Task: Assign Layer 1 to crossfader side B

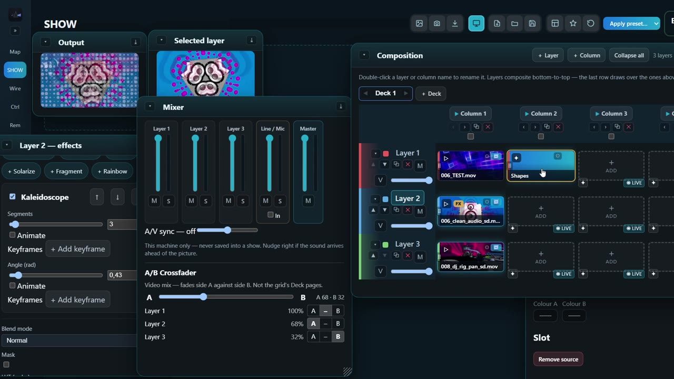Action: (x=338, y=311)
